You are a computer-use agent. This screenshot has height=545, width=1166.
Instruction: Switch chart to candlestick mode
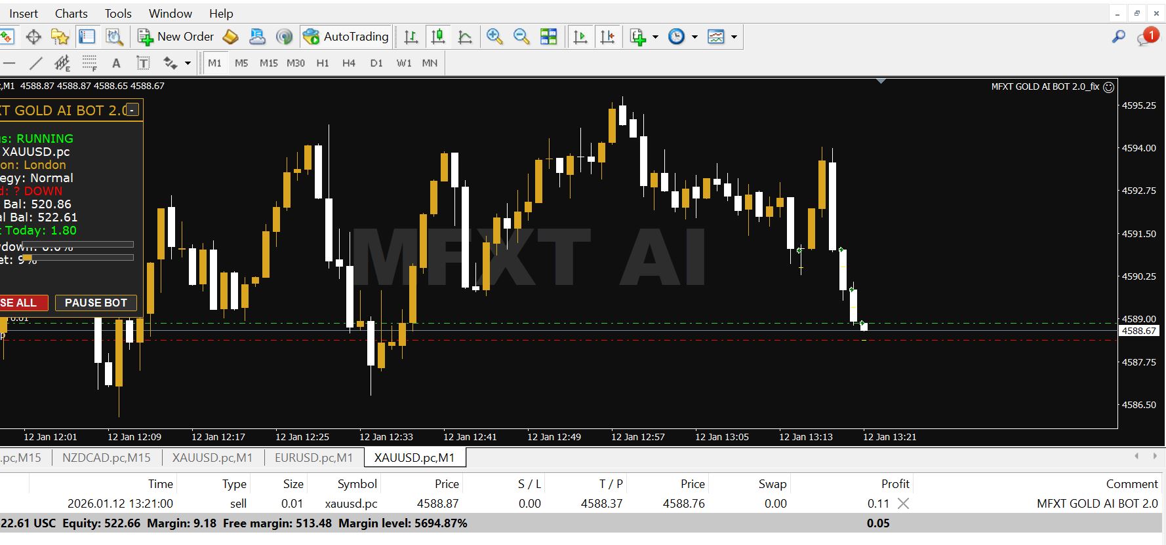pos(438,37)
